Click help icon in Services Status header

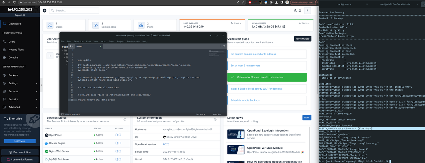click(125, 119)
